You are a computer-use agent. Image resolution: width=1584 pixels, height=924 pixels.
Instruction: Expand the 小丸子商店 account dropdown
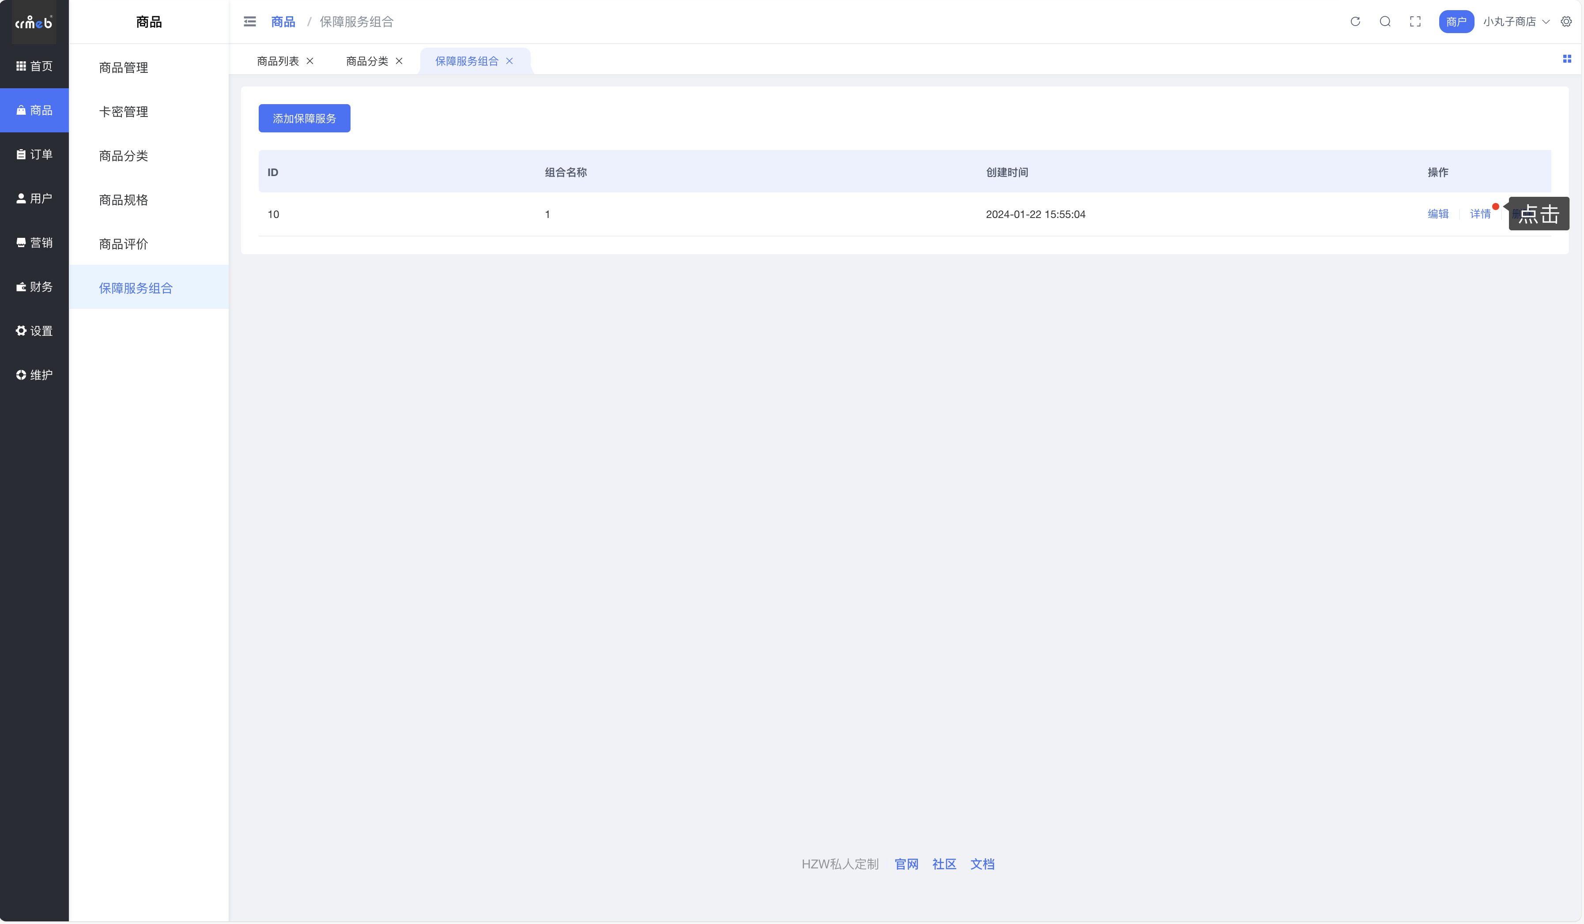click(x=1516, y=21)
